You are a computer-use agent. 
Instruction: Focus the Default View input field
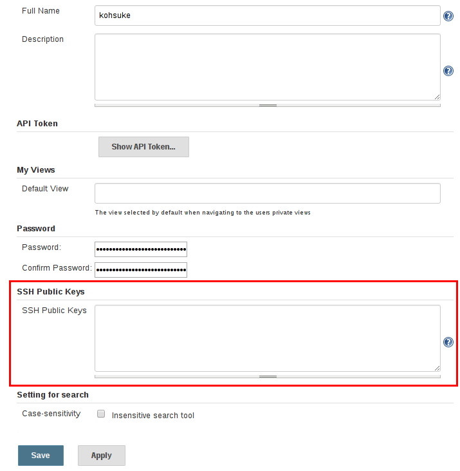[267, 193]
